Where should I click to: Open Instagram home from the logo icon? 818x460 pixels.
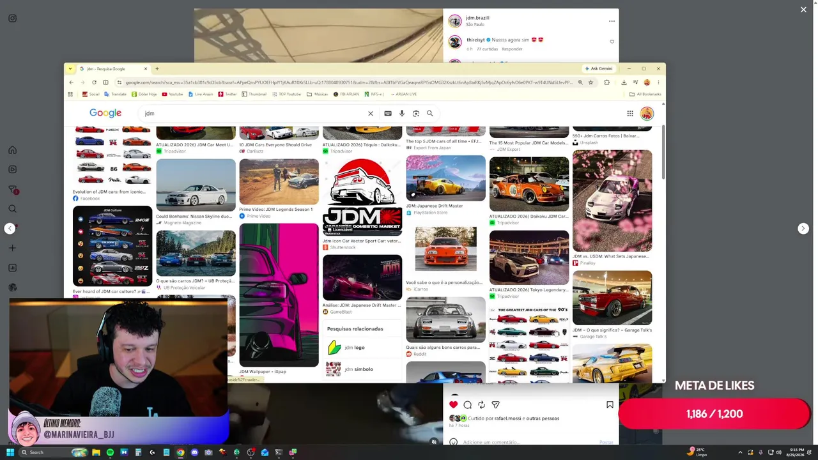(12, 19)
